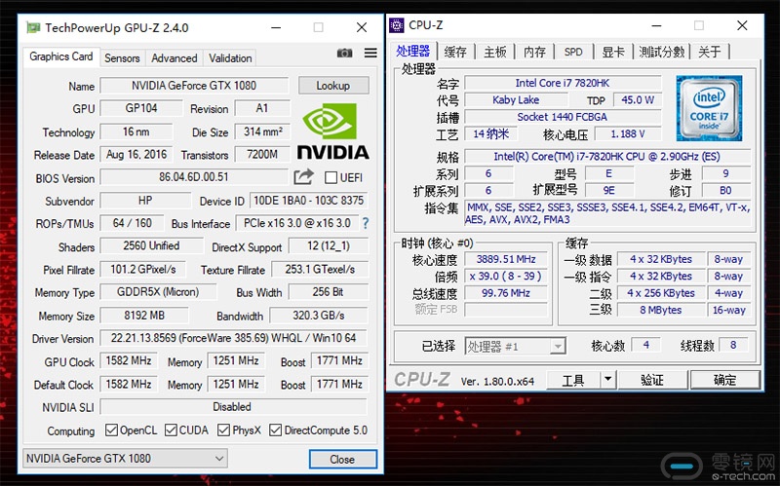Screen dimensions: 780x486
Task: Select the 測試分數 tab in CPU-Z
Action: tap(662, 52)
